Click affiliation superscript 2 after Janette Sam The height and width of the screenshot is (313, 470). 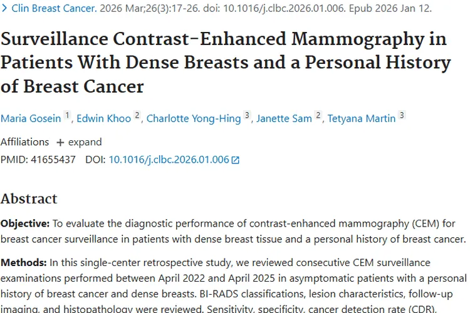(x=318, y=116)
